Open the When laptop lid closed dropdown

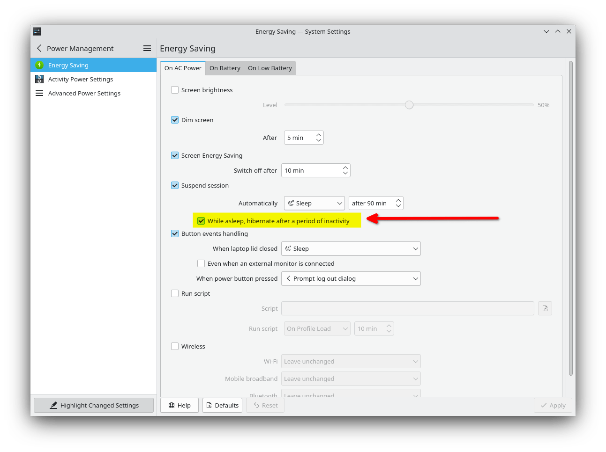[x=351, y=248]
